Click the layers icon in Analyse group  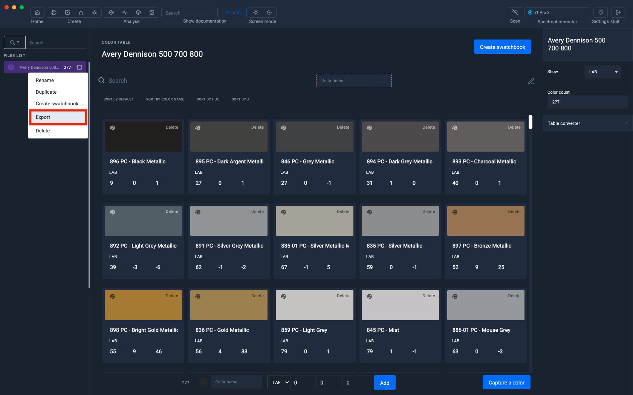(138, 12)
